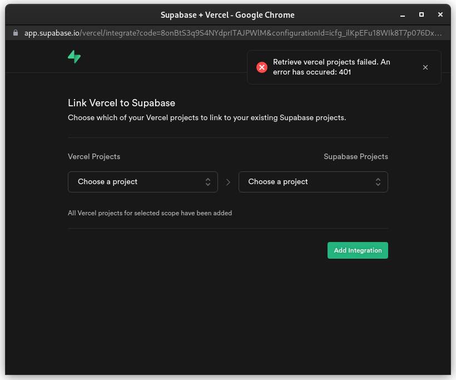Screen dimensions: 456x380
Task: Click the Vercel Projects column heading
Action: [x=94, y=156]
